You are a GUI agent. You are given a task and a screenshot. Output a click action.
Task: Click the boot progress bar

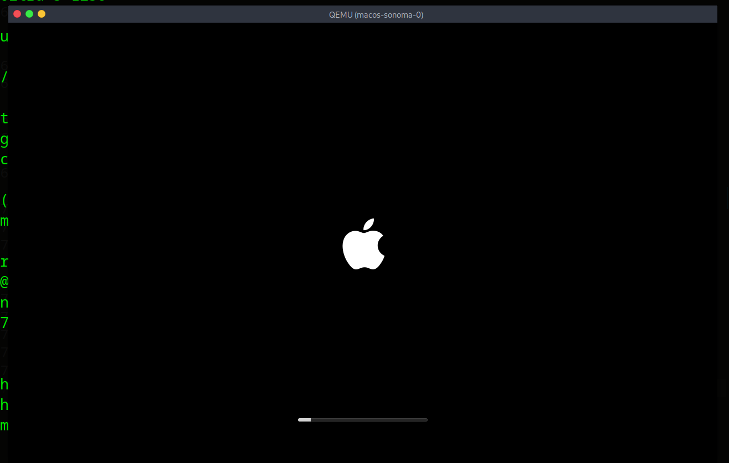coord(363,420)
